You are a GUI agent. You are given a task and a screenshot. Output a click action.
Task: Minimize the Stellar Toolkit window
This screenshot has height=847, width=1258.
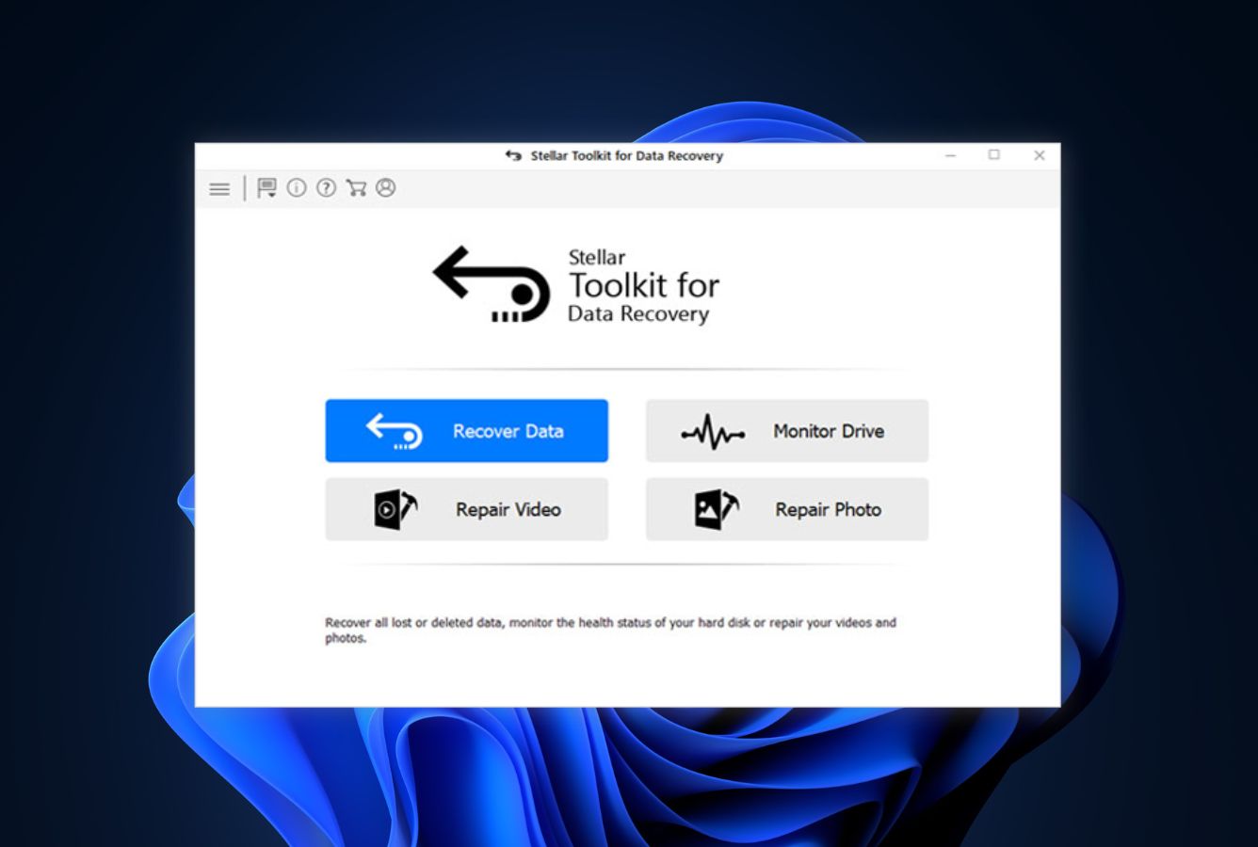tap(951, 155)
